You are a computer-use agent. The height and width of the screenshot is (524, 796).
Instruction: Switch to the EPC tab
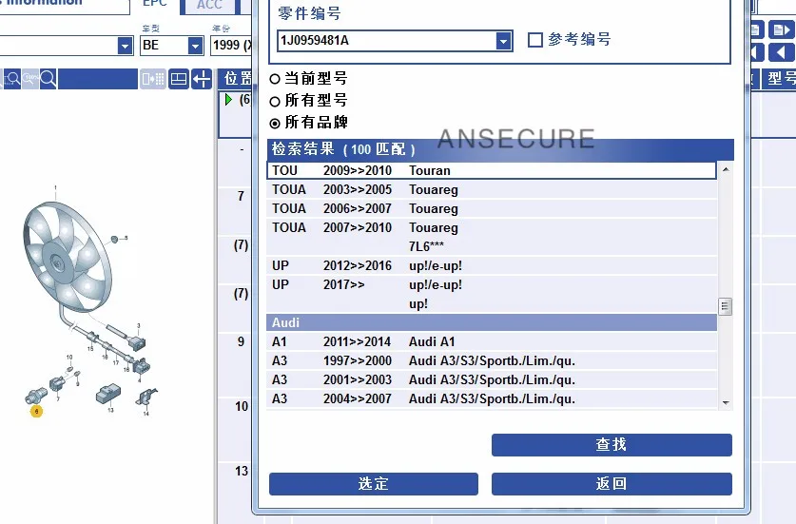[155, 4]
